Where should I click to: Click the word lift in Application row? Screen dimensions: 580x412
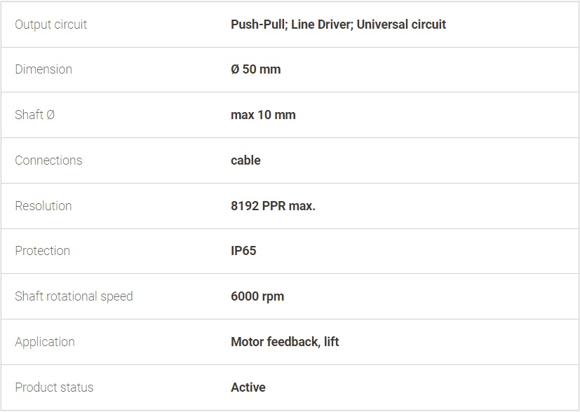click(332, 342)
